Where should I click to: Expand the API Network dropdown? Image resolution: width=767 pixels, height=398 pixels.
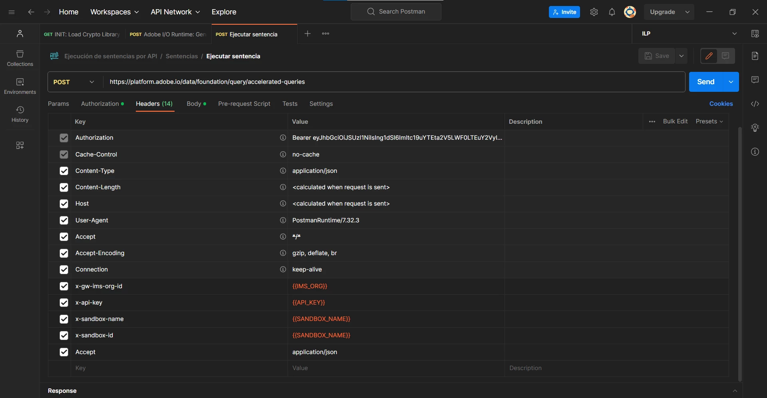(x=175, y=12)
